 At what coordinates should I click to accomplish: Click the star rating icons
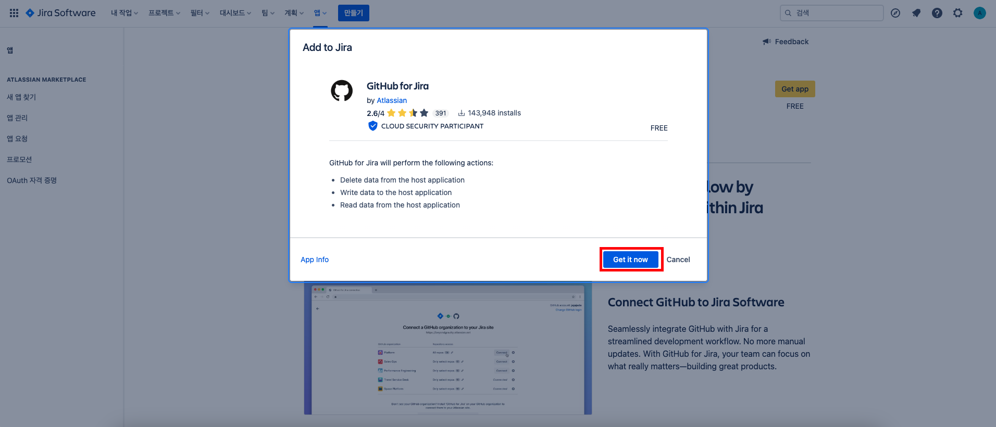tap(408, 113)
